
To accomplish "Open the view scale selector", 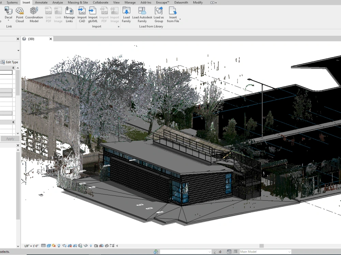I will click(x=31, y=245).
